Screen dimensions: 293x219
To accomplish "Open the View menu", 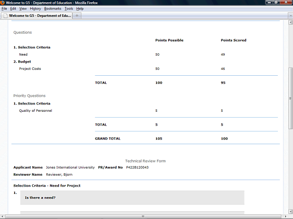I will coord(23,9).
